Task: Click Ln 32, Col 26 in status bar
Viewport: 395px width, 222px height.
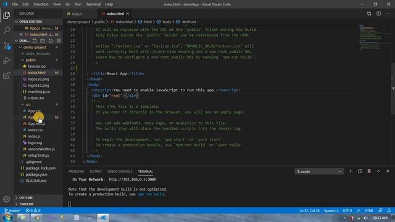Action: pyautogui.click(x=310, y=210)
